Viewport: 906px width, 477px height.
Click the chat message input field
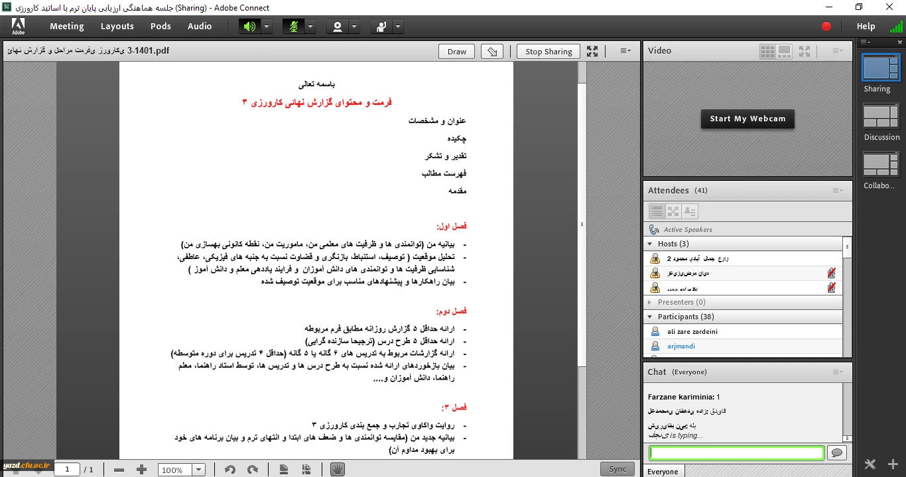point(736,453)
